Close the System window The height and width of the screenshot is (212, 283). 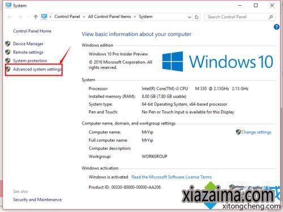[x=272, y=6]
